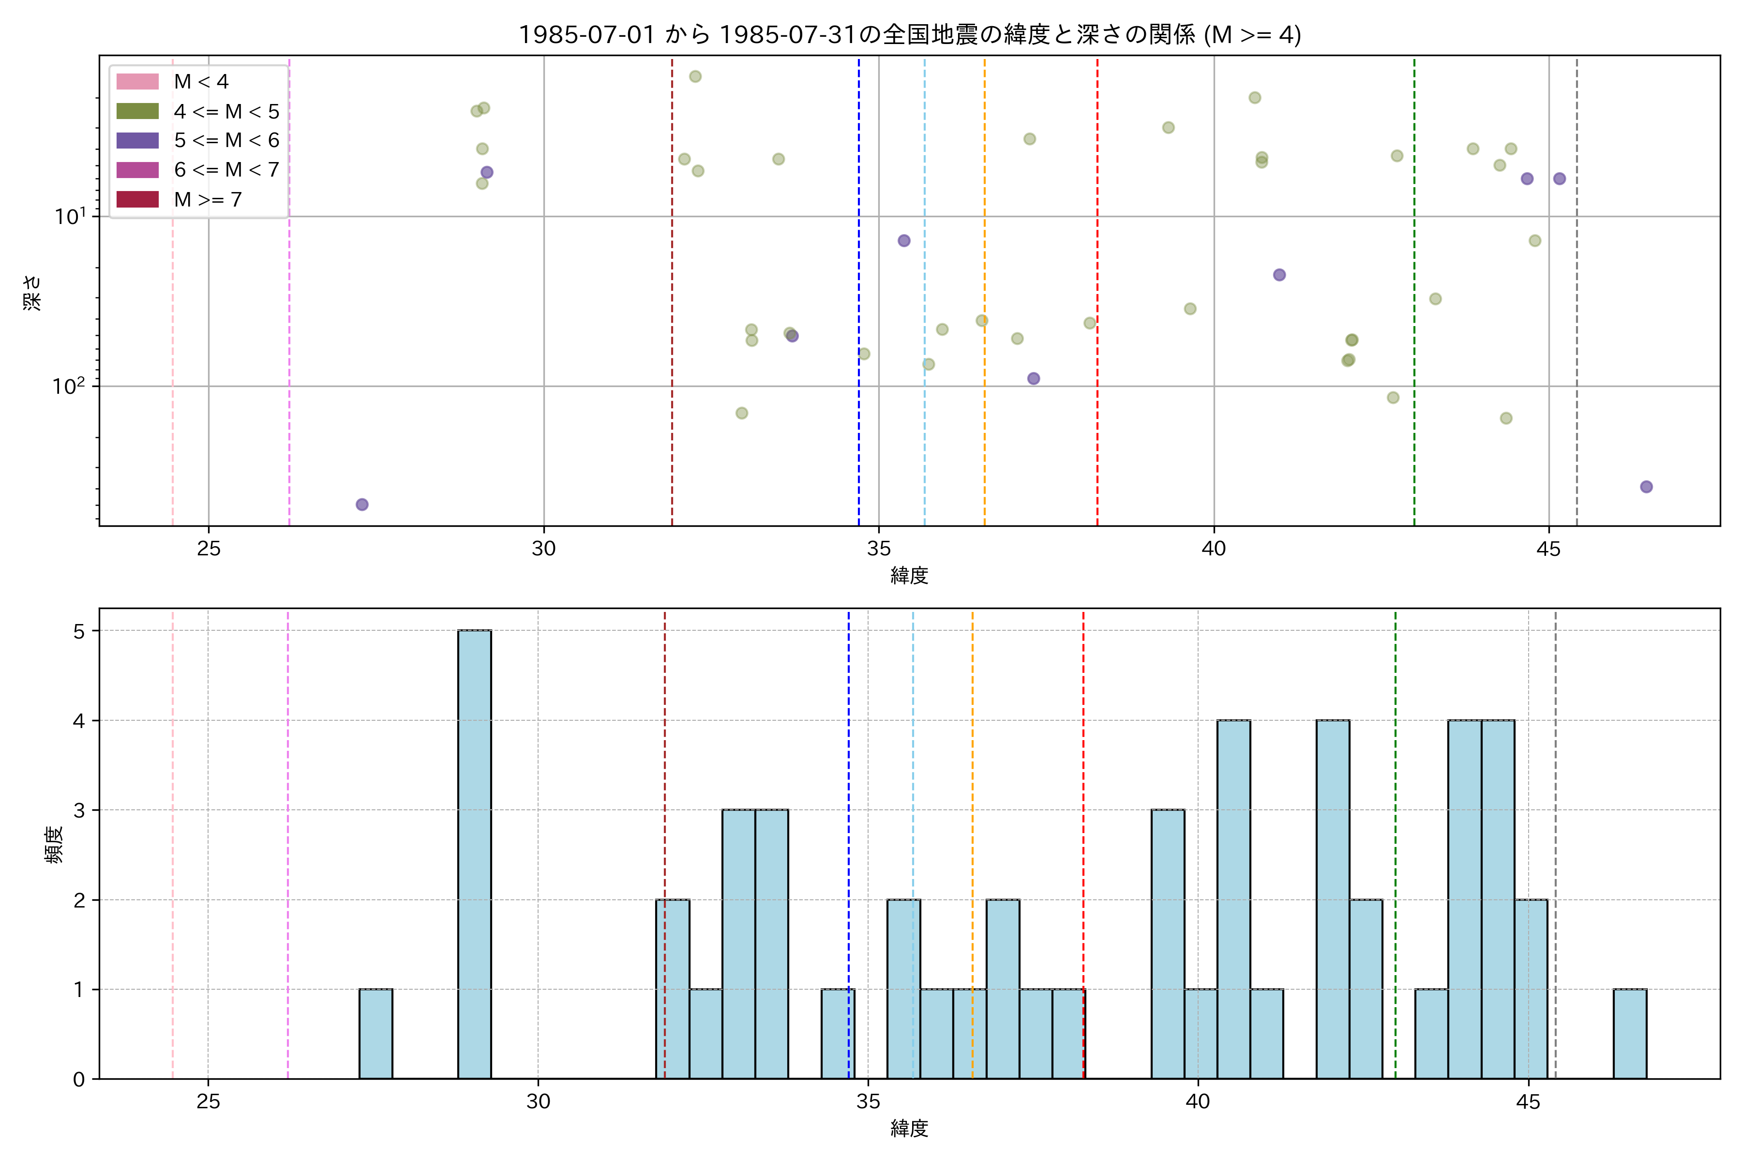Click the 緯度 label under the scatter plot
1742x1161 pixels.
pyautogui.click(x=909, y=575)
